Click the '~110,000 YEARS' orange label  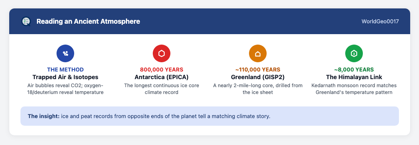click(x=257, y=69)
